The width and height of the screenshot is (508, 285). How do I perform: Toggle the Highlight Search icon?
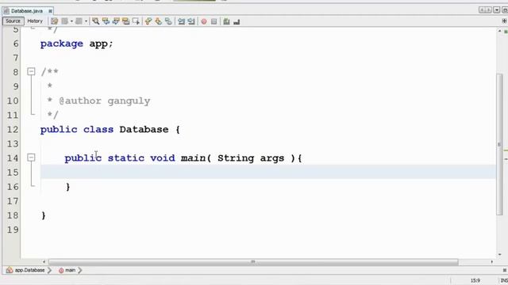pyautogui.click(x=125, y=21)
